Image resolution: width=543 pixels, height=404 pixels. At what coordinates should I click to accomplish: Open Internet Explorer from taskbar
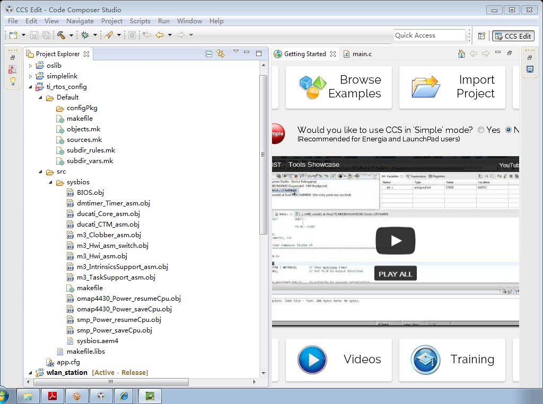tap(124, 396)
